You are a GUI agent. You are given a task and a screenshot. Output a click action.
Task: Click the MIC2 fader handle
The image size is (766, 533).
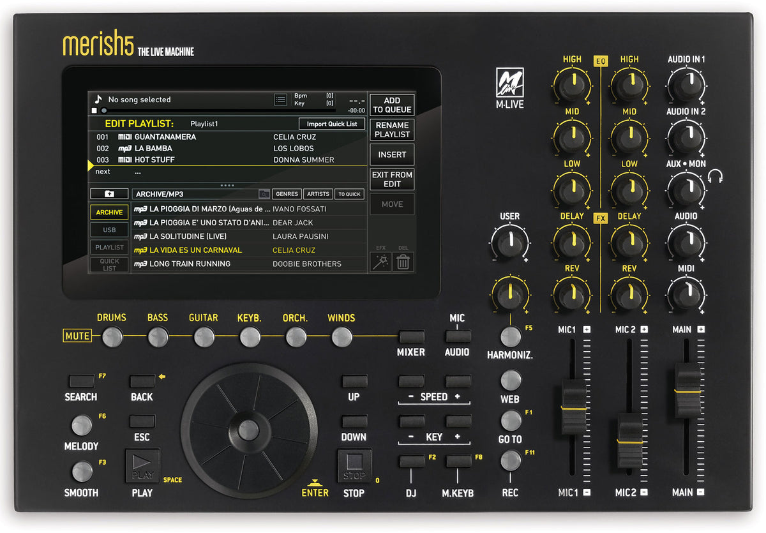click(x=630, y=440)
